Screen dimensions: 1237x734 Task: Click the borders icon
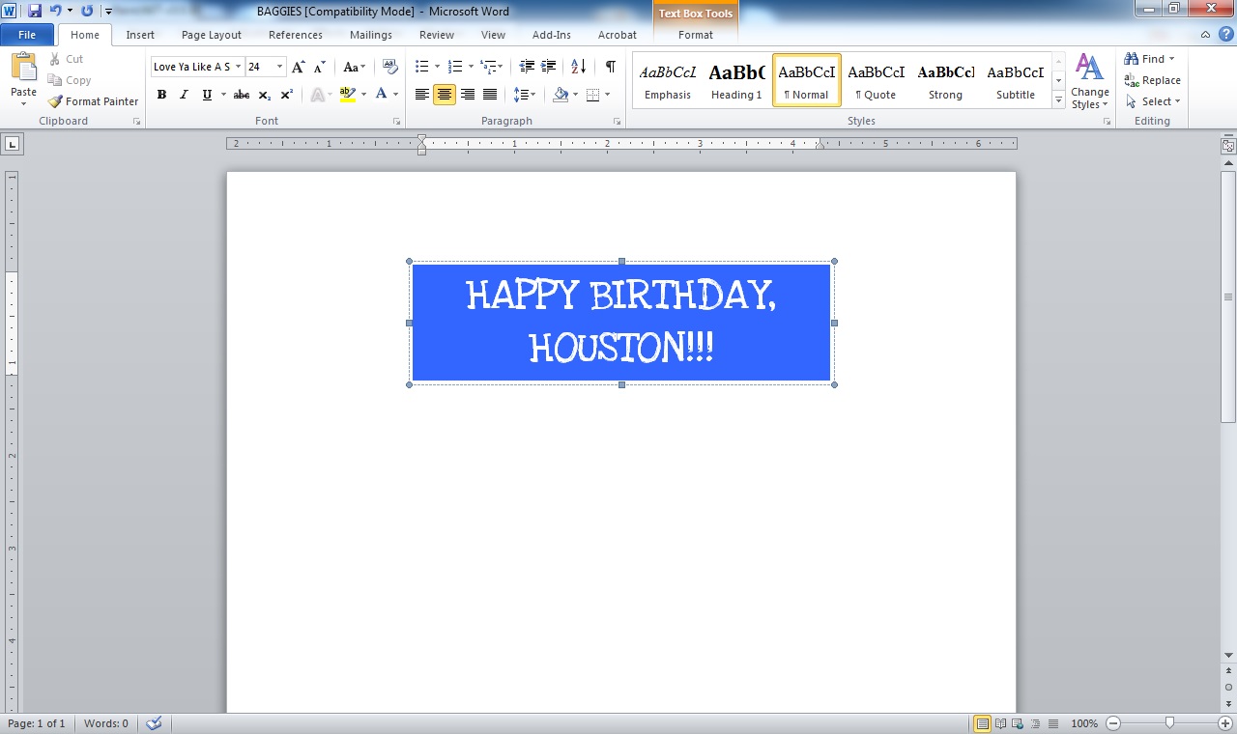[592, 95]
